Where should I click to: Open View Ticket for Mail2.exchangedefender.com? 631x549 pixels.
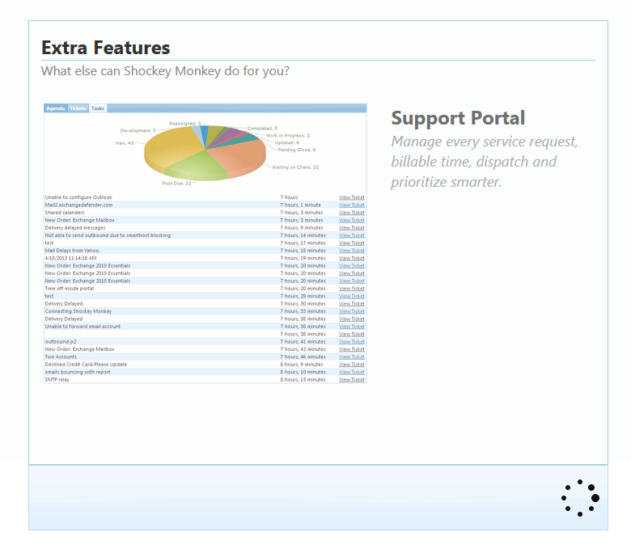(x=351, y=205)
